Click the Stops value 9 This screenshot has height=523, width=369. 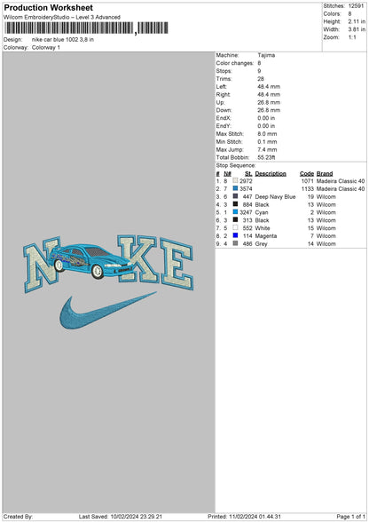coord(259,71)
